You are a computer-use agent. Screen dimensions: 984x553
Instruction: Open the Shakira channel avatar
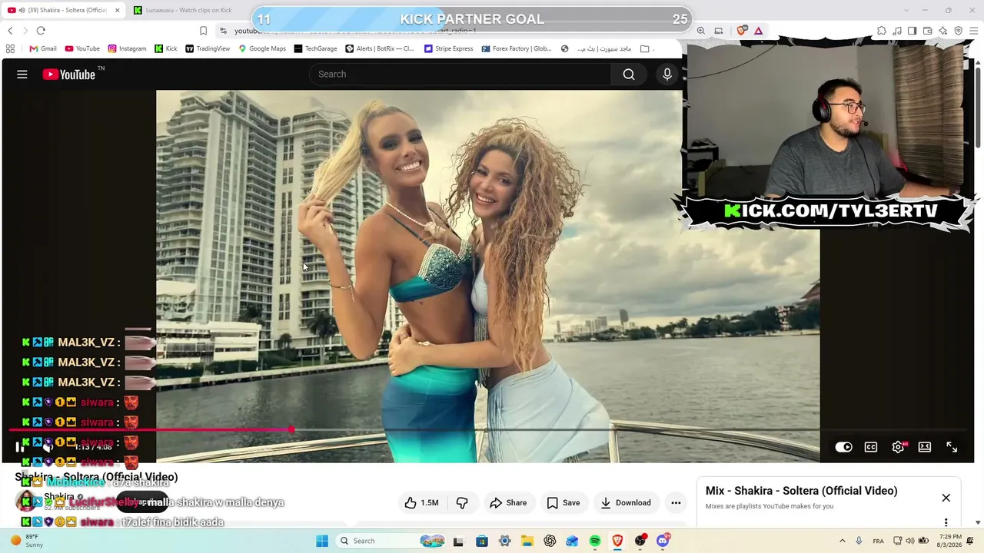pyautogui.click(x=26, y=502)
